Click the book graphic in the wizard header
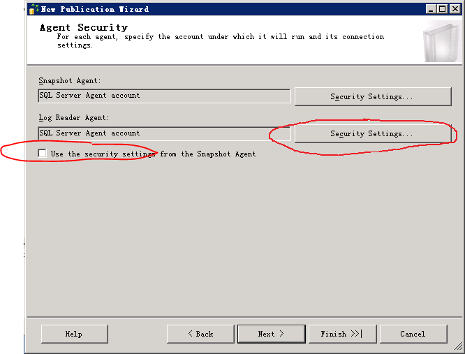465x354 pixels. tap(441, 41)
